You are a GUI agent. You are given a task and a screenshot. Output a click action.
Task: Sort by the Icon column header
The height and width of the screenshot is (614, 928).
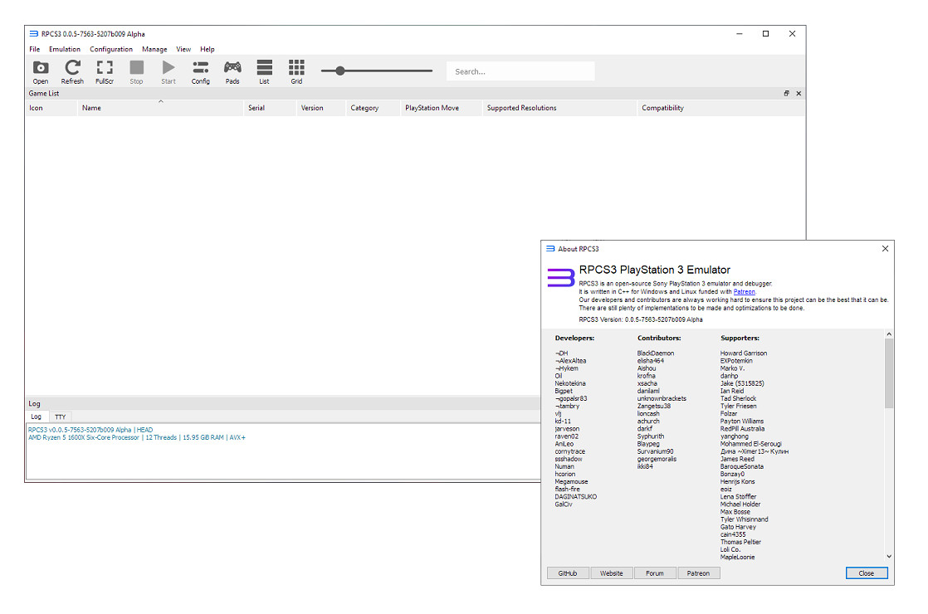click(x=51, y=108)
